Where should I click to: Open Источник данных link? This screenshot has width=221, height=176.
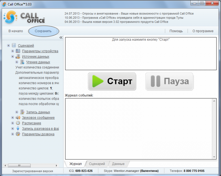[36, 56]
